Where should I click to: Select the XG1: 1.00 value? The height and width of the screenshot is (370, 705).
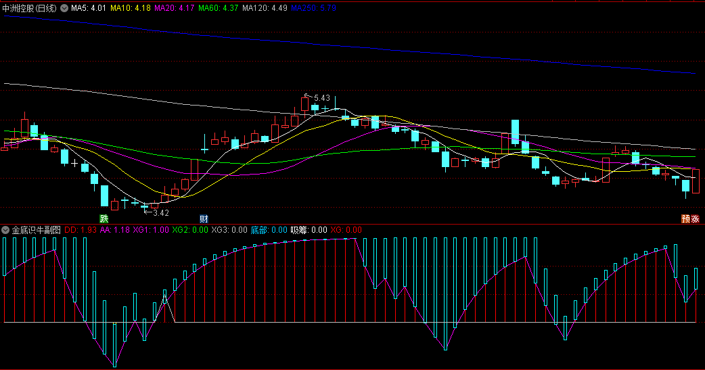click(x=151, y=230)
